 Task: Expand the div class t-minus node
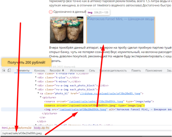(36, 81)
